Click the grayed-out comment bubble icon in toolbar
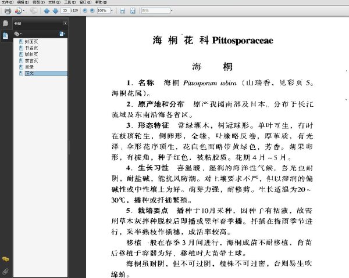 [33, 10]
